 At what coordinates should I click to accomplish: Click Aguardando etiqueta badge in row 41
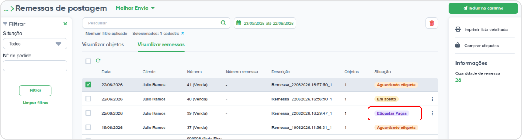click(x=396, y=85)
